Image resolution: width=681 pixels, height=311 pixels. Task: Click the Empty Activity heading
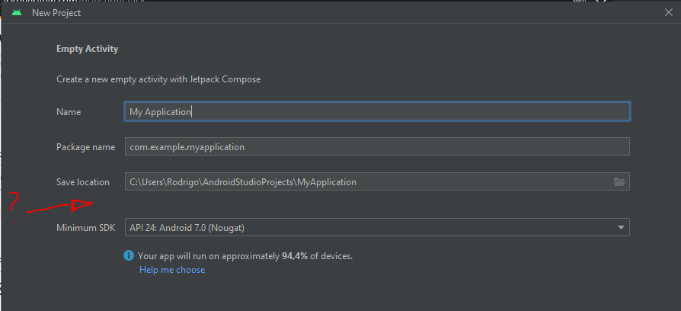[88, 49]
